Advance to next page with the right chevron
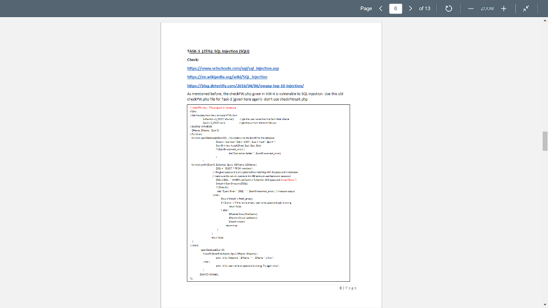This screenshot has height=308, width=548. 411,8
